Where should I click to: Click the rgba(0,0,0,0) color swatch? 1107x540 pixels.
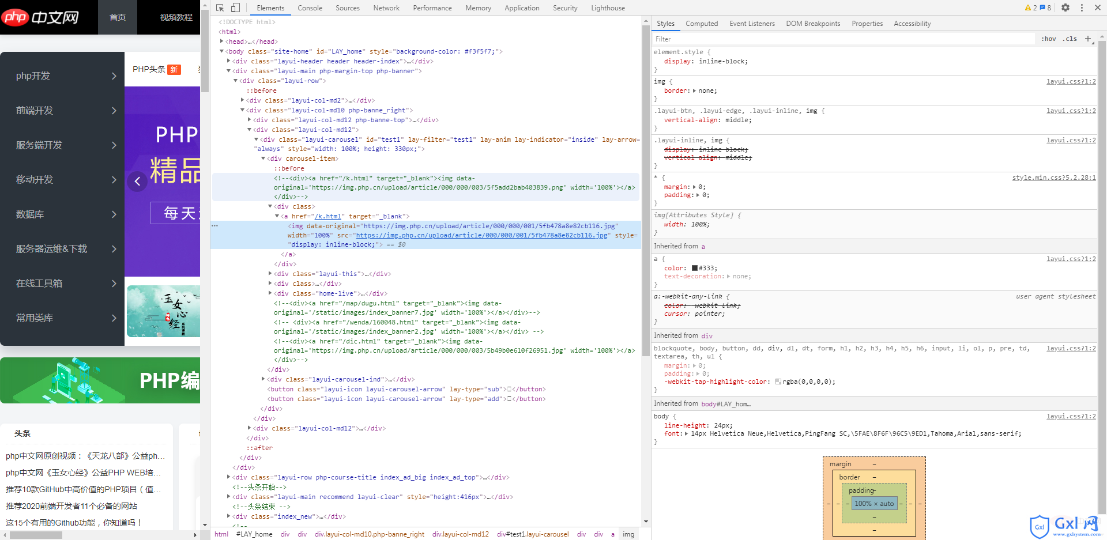778,382
